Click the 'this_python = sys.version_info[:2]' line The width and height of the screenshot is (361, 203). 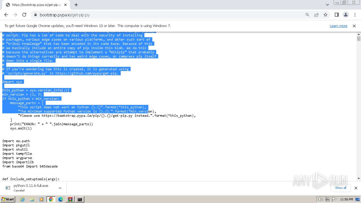click(x=36, y=90)
